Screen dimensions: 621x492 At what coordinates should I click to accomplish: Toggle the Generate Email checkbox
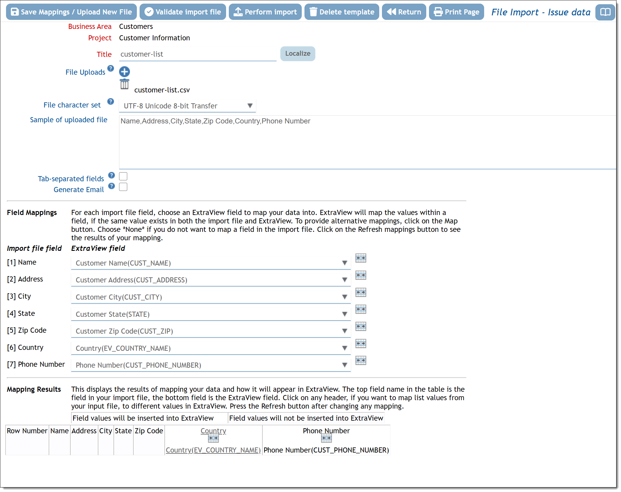pyautogui.click(x=123, y=187)
